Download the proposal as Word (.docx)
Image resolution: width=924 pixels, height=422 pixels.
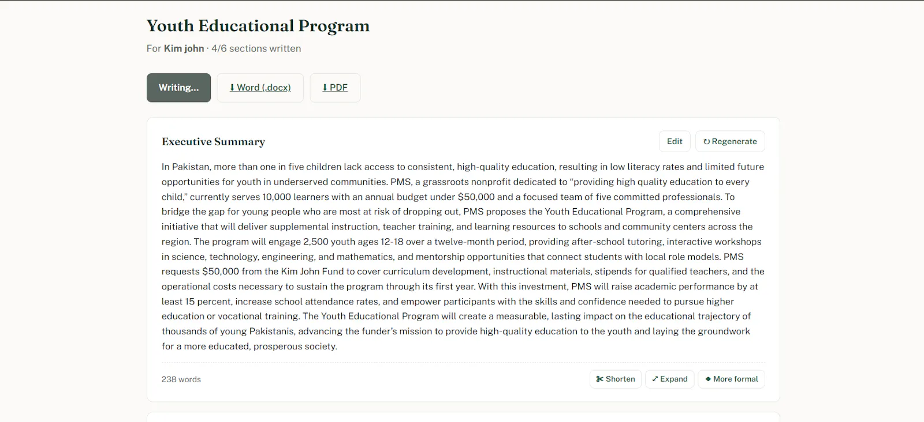click(260, 88)
